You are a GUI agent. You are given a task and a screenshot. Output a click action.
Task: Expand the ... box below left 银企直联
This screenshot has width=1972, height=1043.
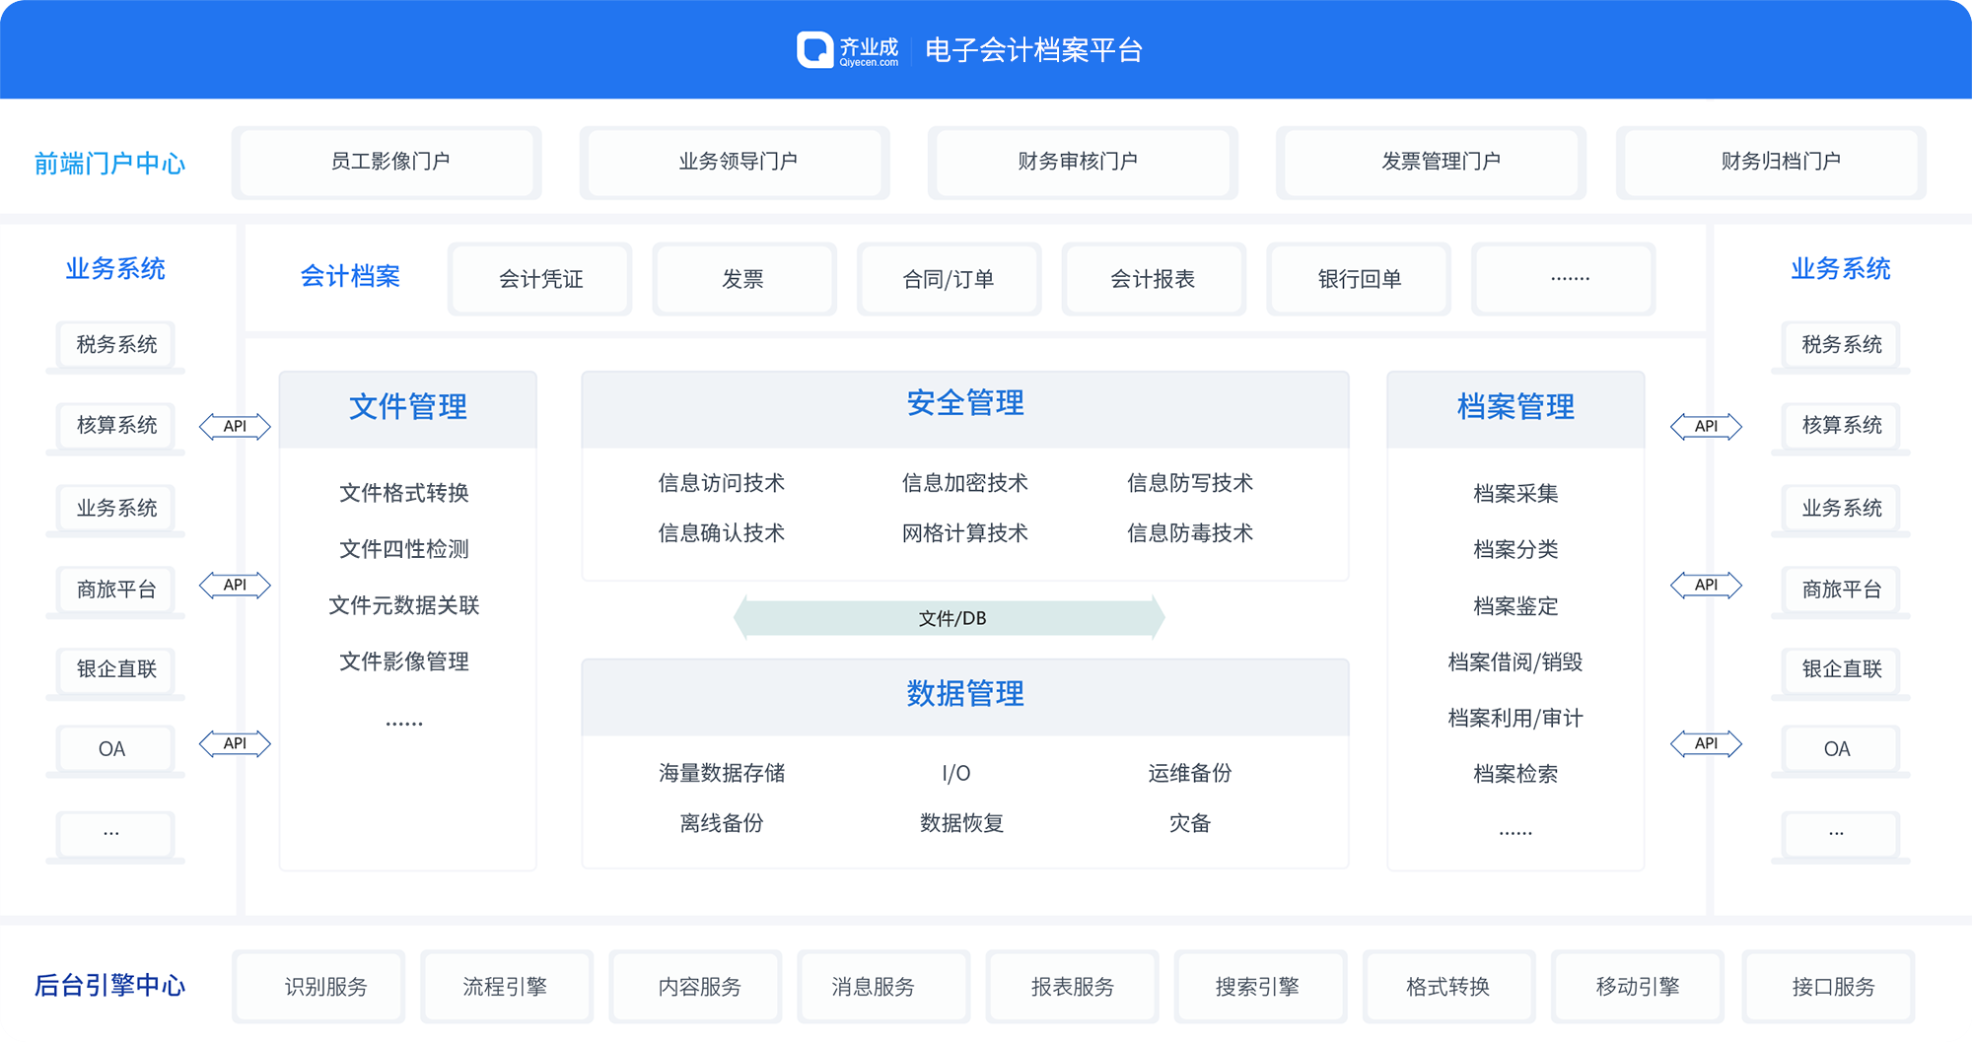pos(113,833)
